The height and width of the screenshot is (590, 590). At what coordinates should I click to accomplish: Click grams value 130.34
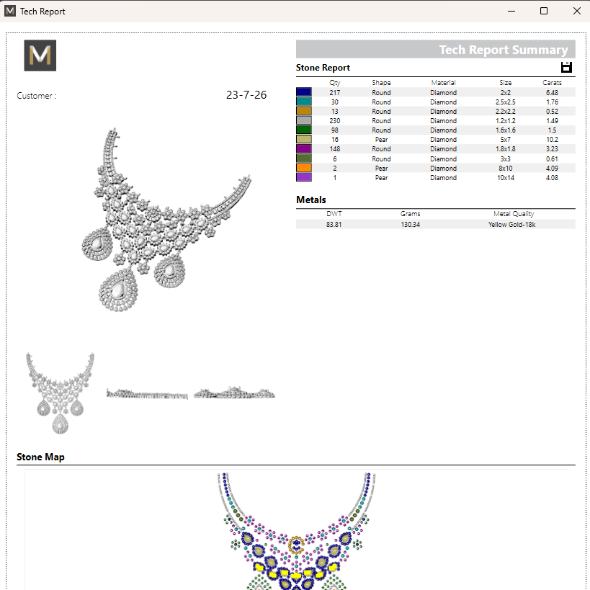click(x=410, y=225)
